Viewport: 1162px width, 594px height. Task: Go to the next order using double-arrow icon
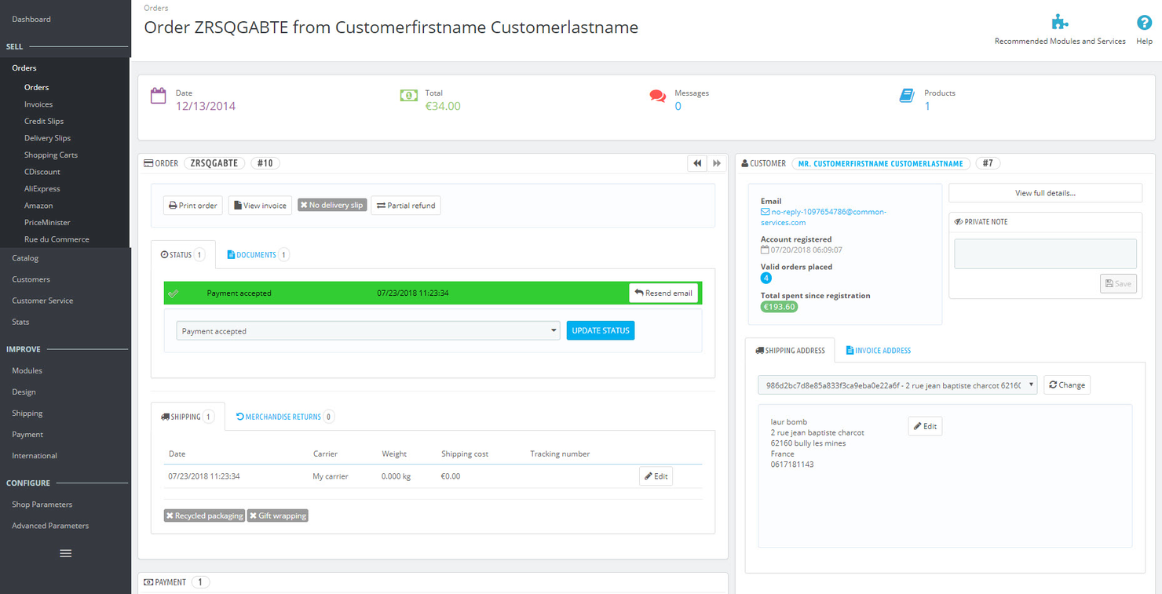tap(716, 162)
